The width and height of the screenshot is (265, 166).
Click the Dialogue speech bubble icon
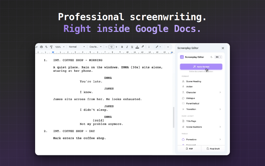pyautogui.click(x=183, y=98)
